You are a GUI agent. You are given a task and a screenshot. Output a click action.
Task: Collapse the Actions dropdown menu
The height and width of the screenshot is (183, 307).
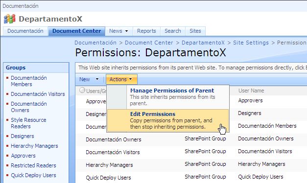point(121,79)
